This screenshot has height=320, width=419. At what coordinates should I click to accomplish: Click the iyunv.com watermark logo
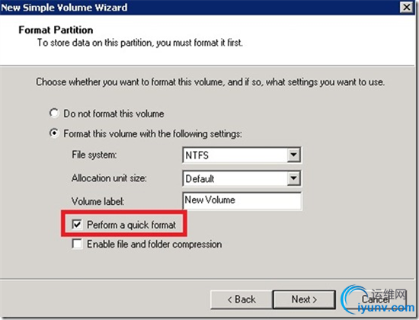tap(378, 299)
